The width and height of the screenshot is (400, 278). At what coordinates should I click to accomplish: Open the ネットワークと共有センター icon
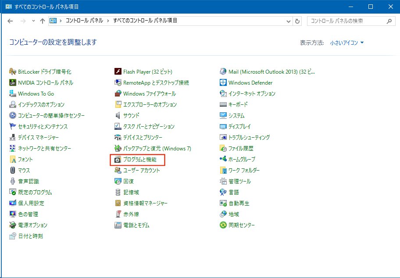coord(12,149)
